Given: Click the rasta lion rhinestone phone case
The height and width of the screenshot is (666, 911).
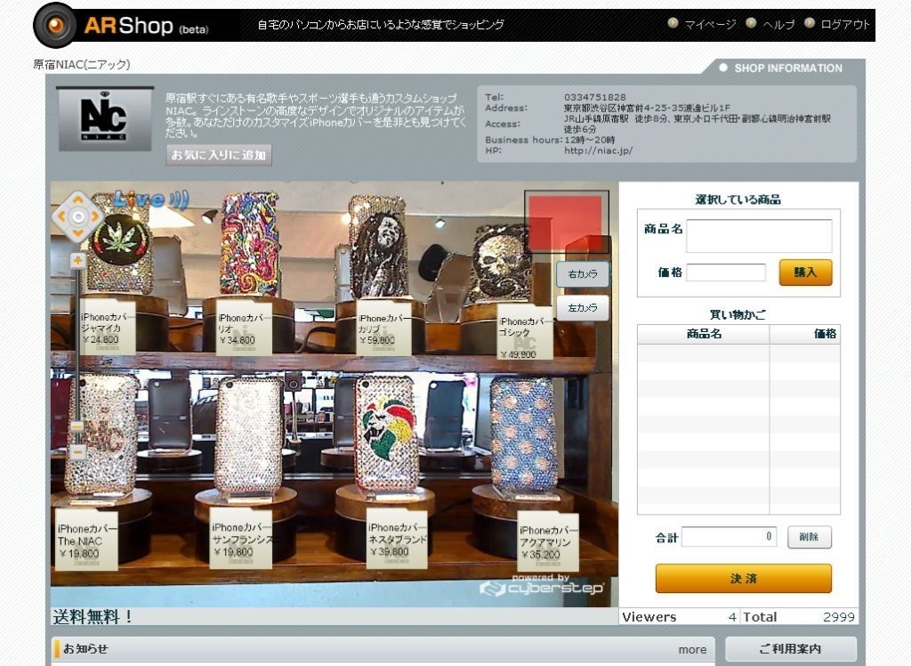Looking at the screenshot, I should coord(386,434).
